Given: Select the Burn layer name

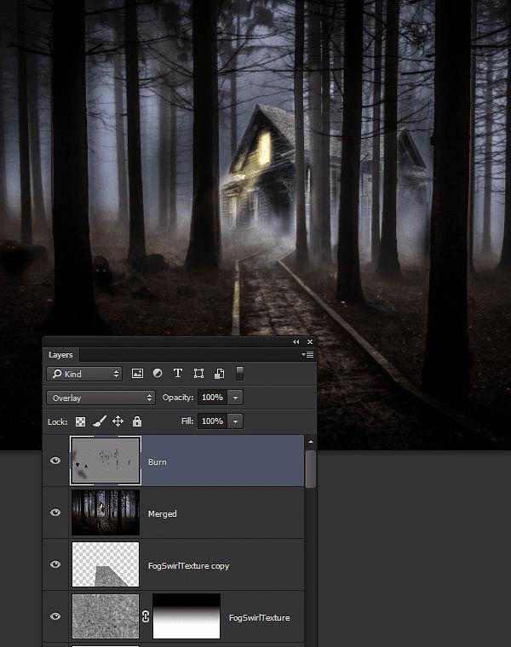Looking at the screenshot, I should click(158, 461).
